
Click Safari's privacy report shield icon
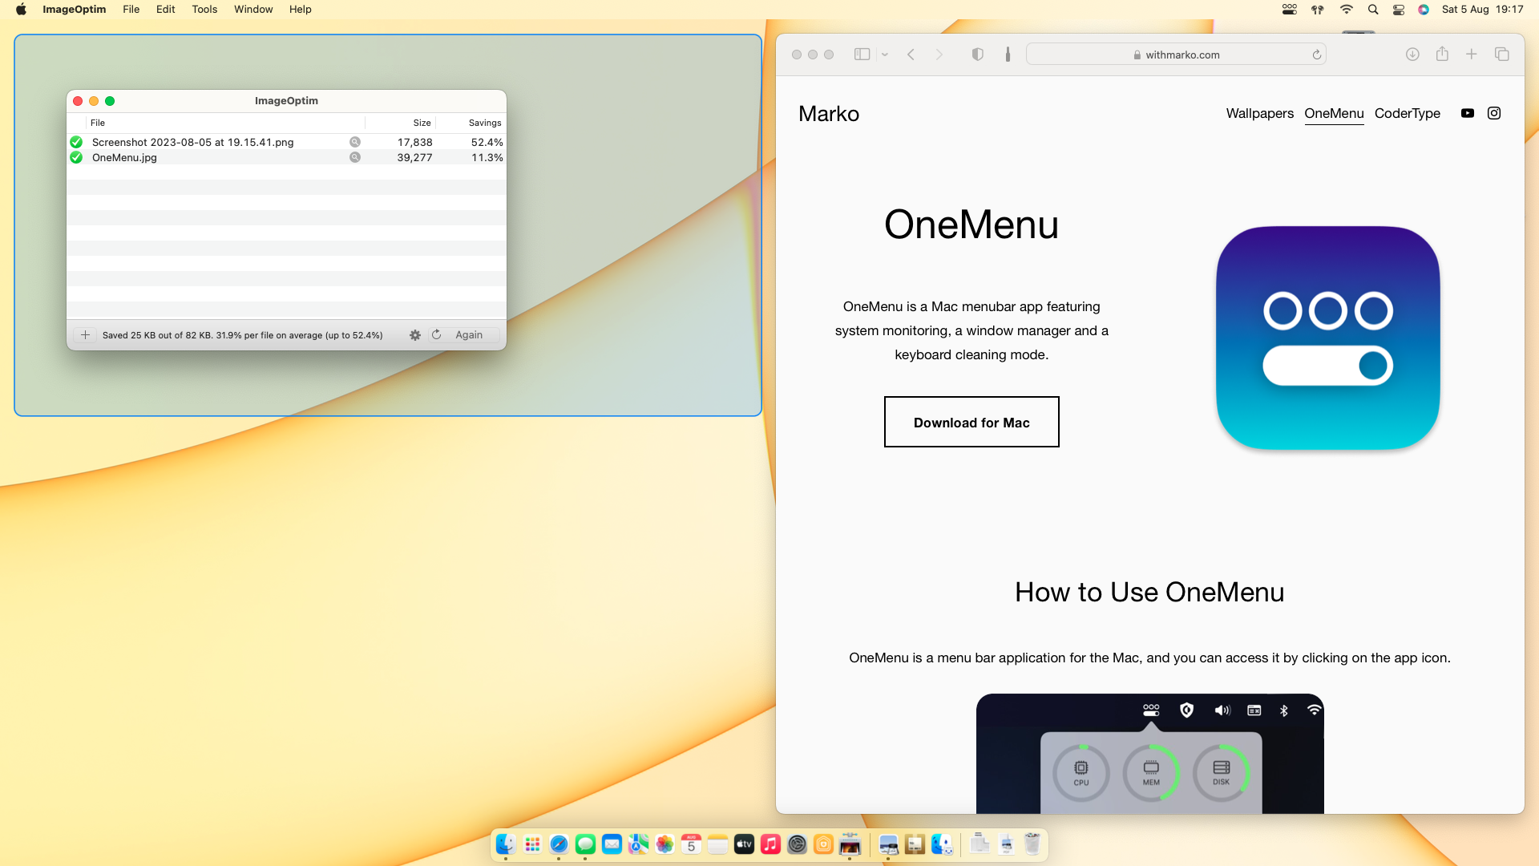977,54
